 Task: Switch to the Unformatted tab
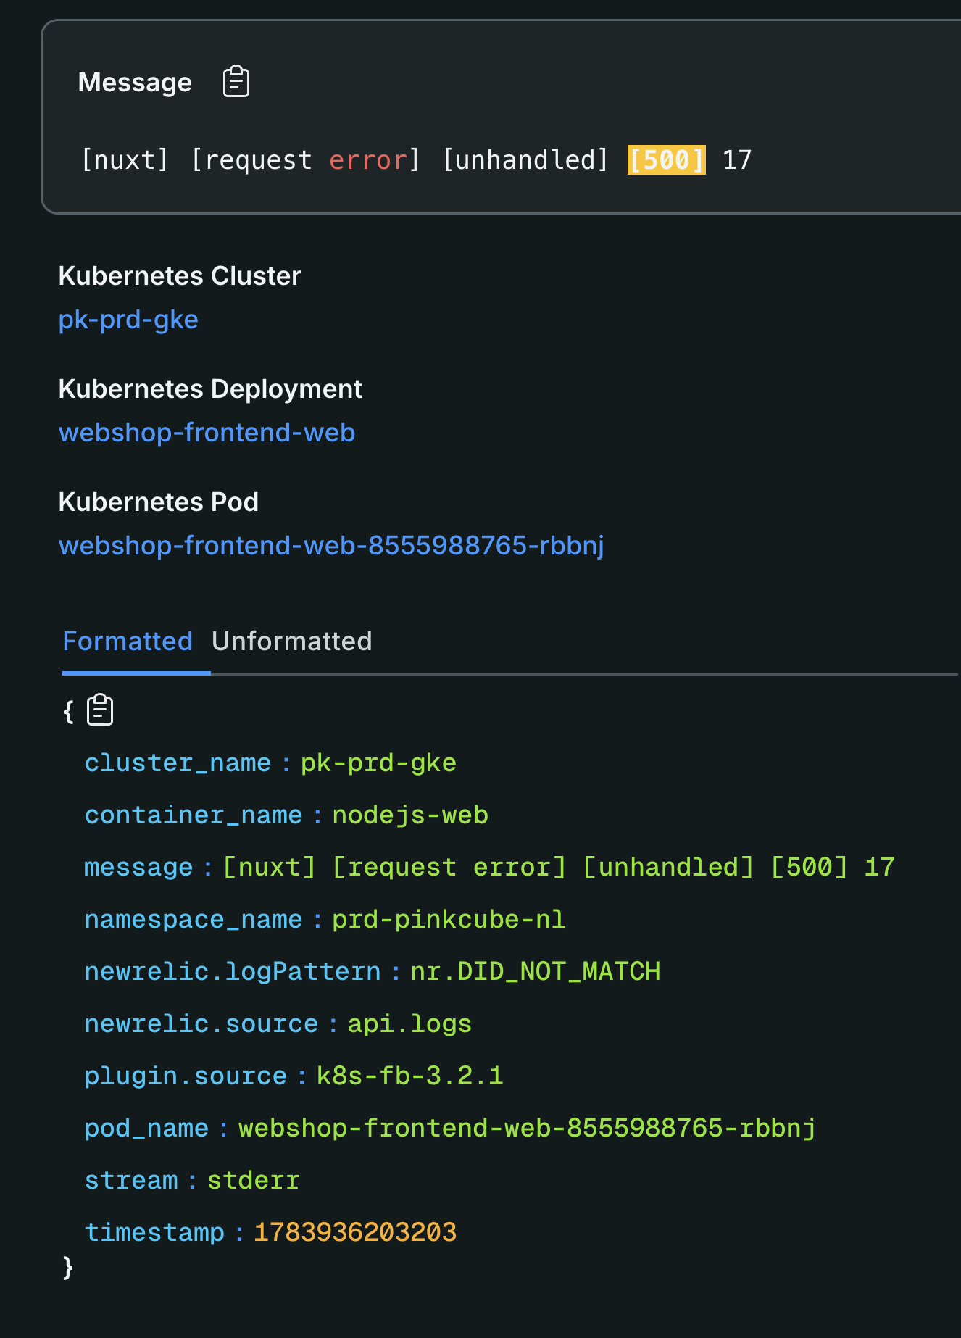click(x=291, y=641)
